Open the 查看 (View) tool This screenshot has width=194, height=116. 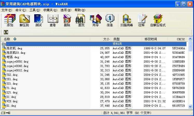(x=53, y=20)
